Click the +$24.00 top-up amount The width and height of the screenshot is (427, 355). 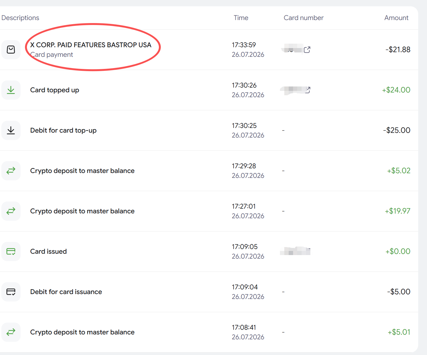coord(396,90)
